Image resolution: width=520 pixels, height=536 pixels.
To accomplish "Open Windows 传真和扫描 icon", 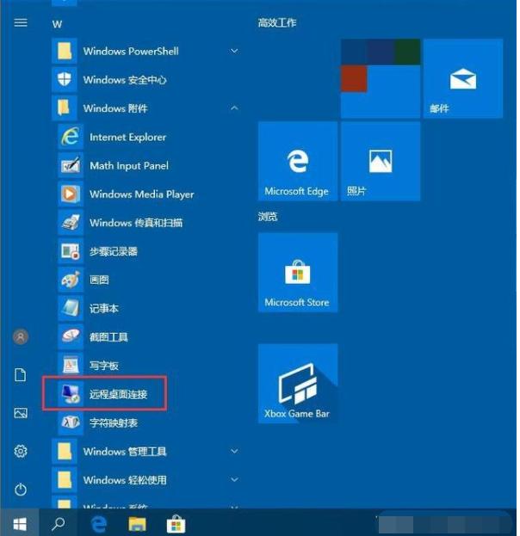I will click(x=71, y=223).
